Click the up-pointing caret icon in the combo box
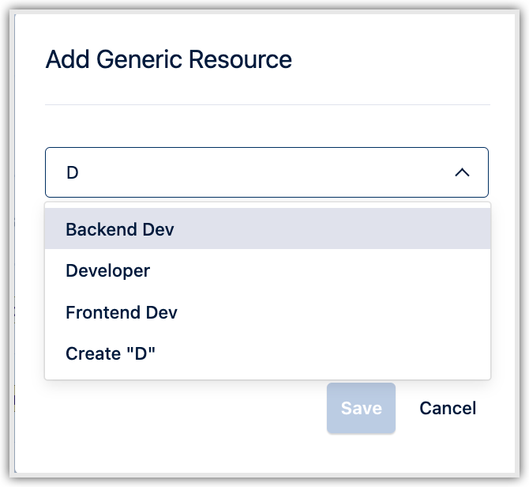 click(x=463, y=172)
